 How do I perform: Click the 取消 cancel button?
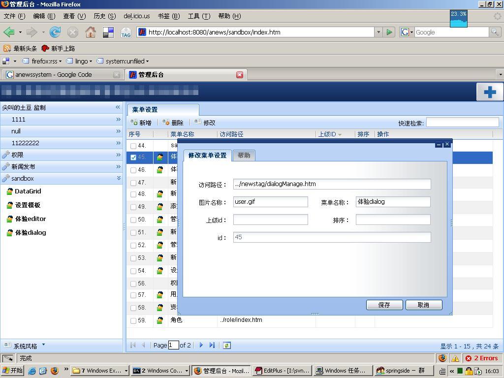[424, 305]
